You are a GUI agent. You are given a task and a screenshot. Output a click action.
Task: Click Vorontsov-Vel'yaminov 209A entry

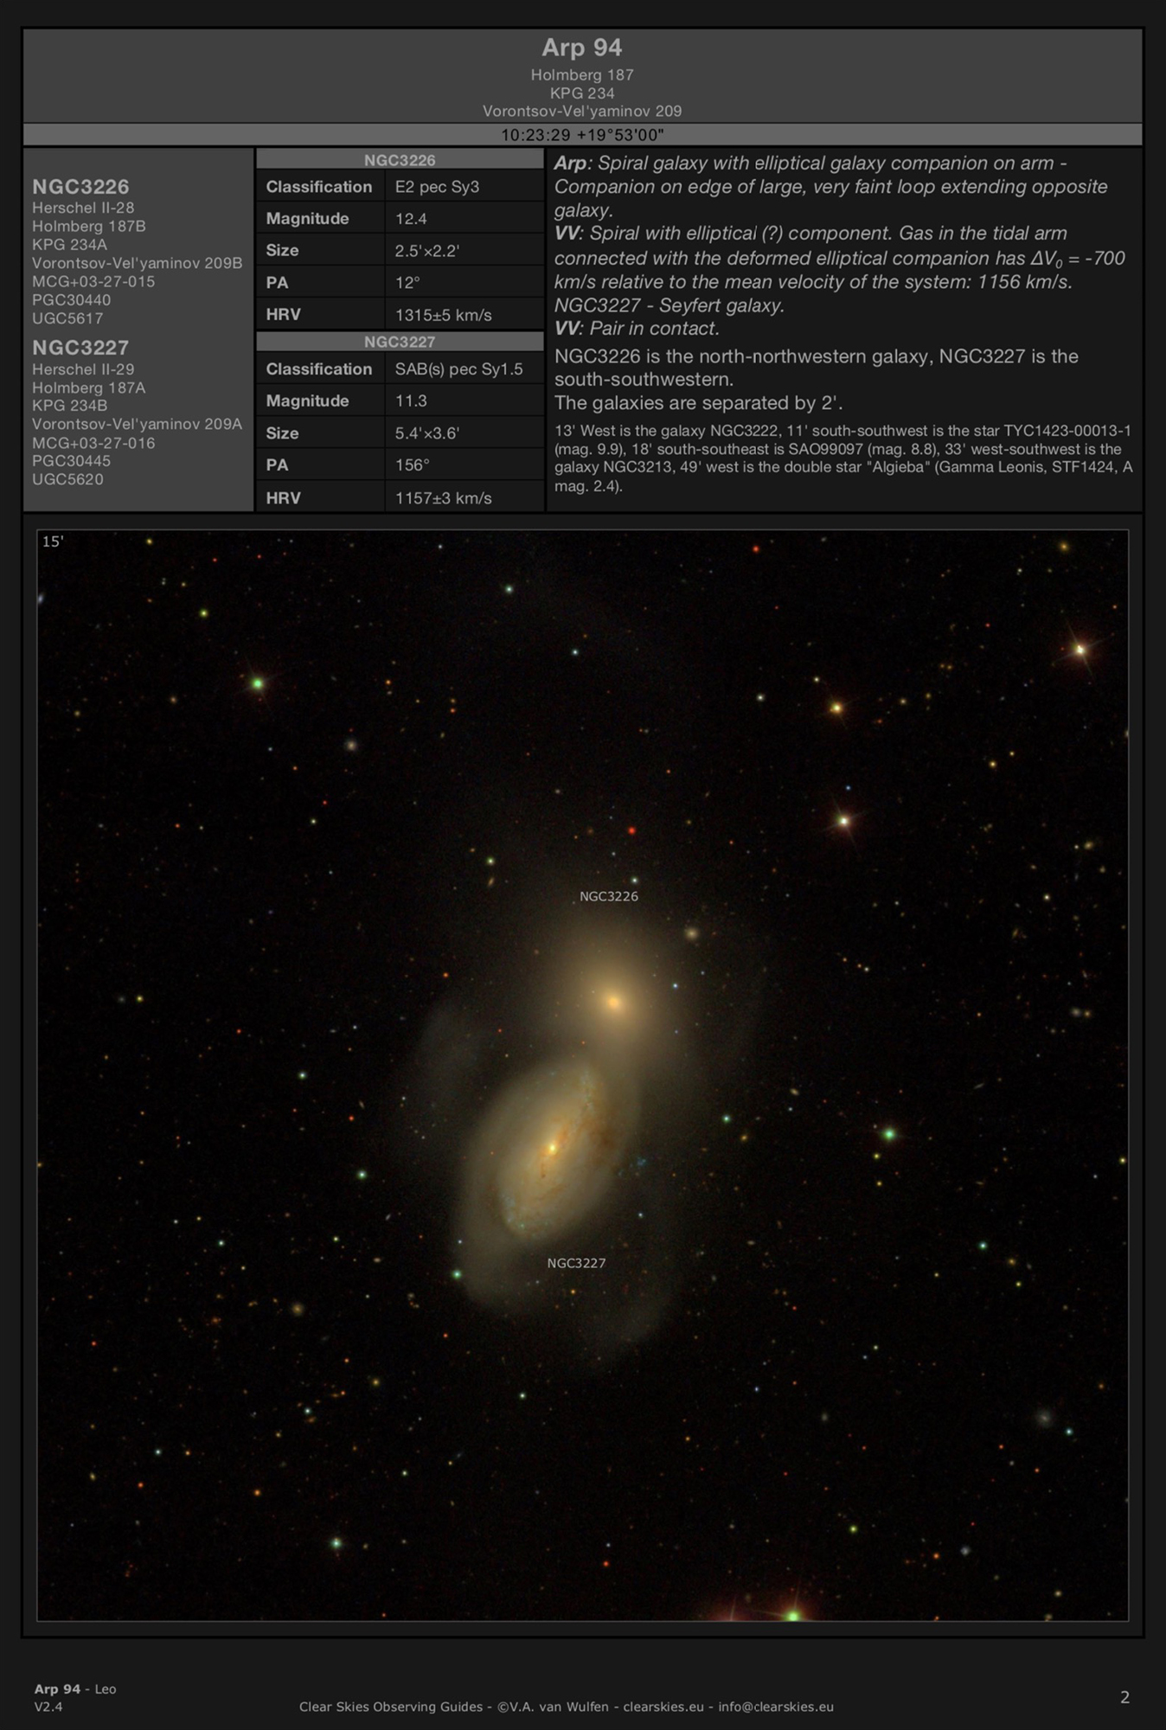137,424
